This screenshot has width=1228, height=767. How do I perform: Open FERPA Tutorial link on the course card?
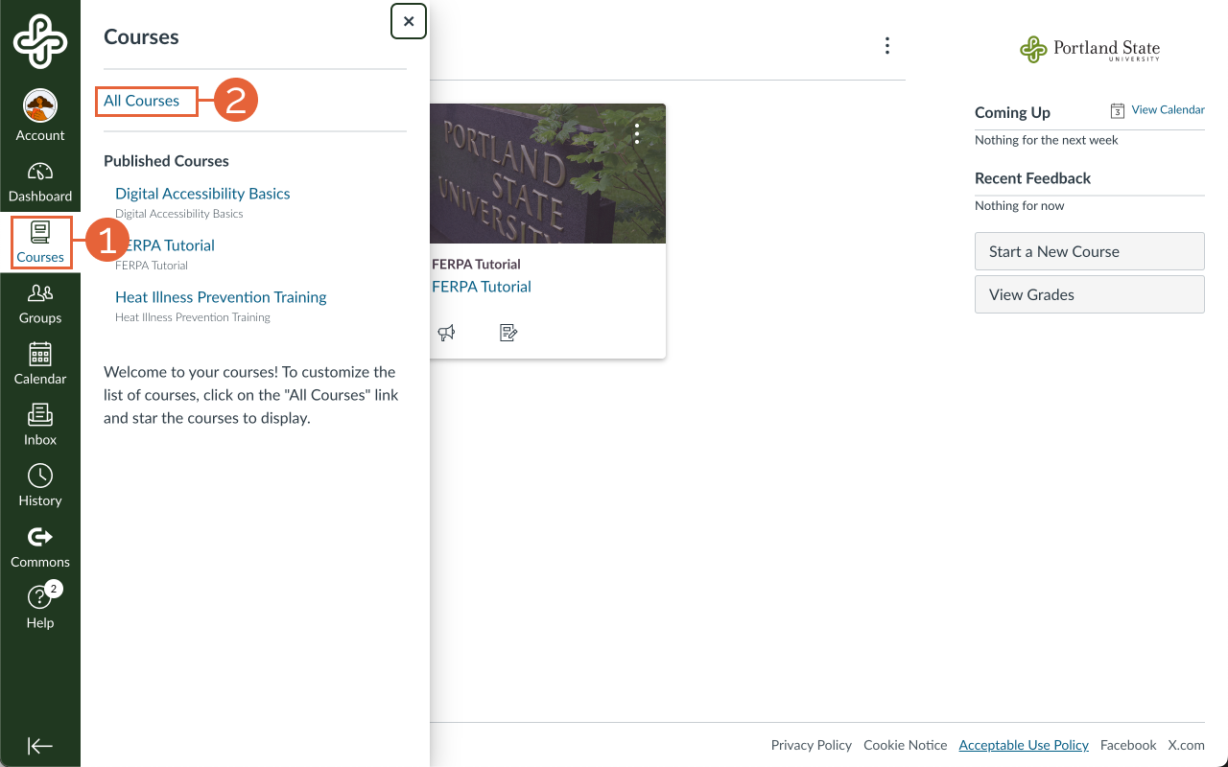coord(482,287)
